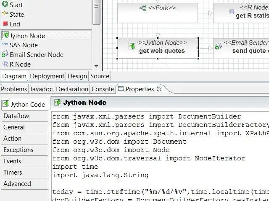Select the Jython Code properties section
The image size is (269, 201).
[x=25, y=104]
